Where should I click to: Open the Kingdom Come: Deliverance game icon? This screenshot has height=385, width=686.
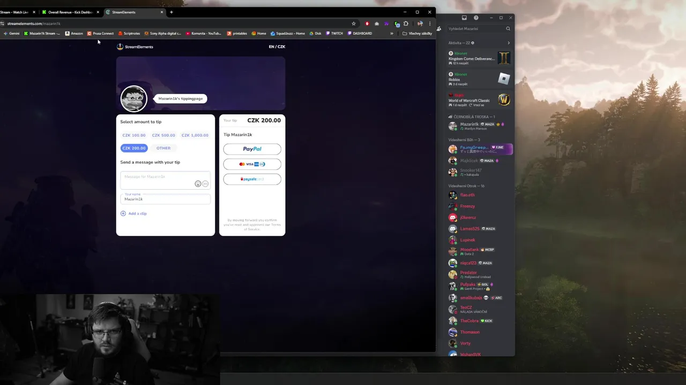pos(504,58)
